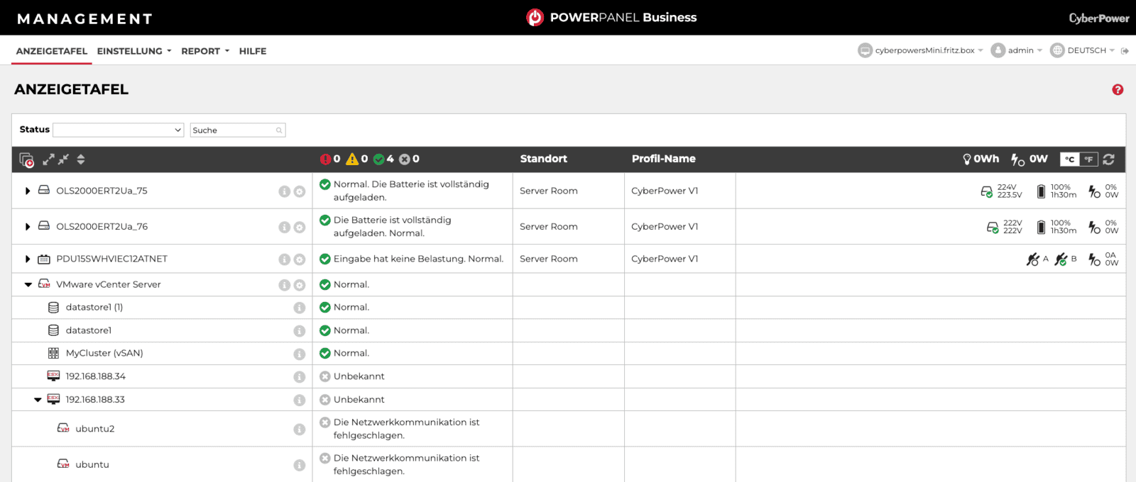Click outlet bank B plug icon in PDU row

pyautogui.click(x=1061, y=259)
